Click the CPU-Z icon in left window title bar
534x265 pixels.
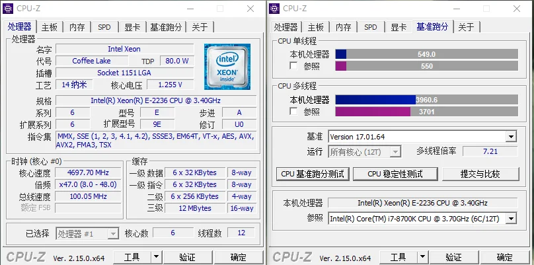9,9
